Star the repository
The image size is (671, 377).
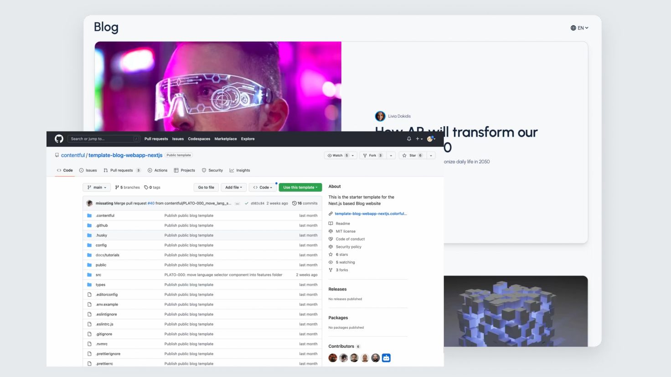[x=413, y=155]
